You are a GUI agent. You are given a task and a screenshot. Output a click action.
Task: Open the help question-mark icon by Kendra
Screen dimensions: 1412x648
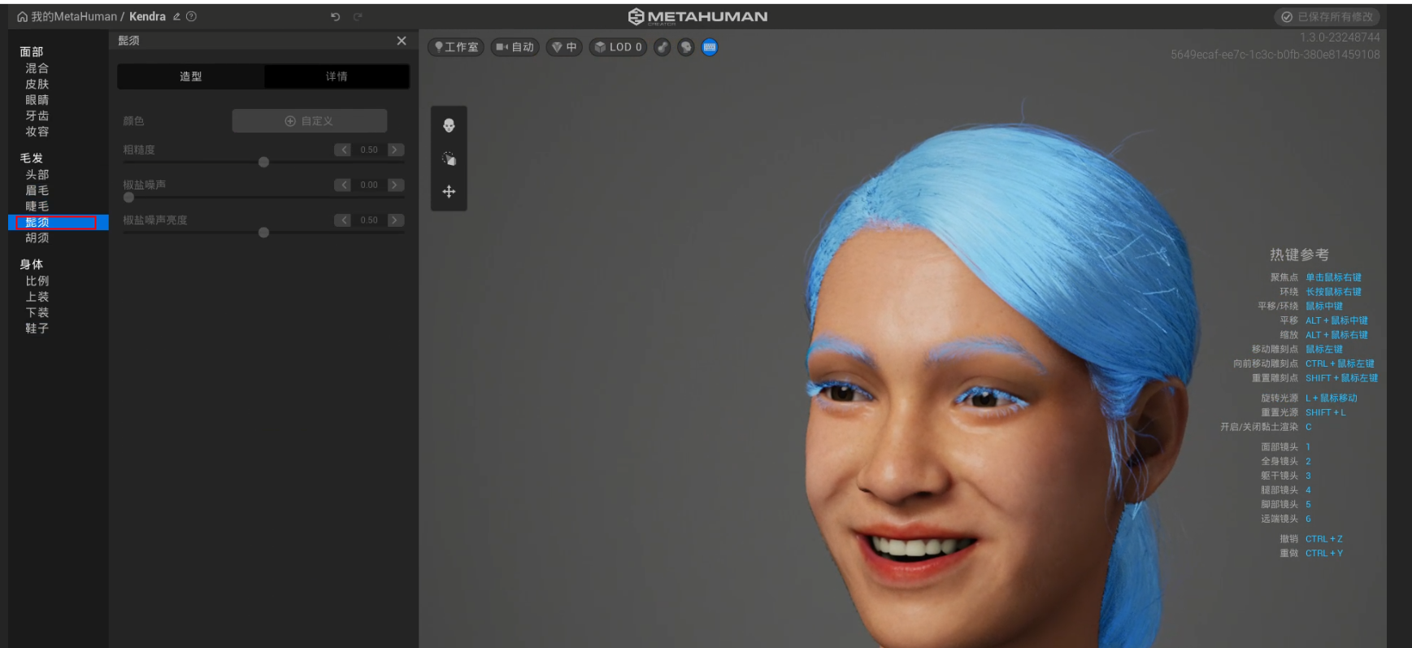(x=191, y=16)
